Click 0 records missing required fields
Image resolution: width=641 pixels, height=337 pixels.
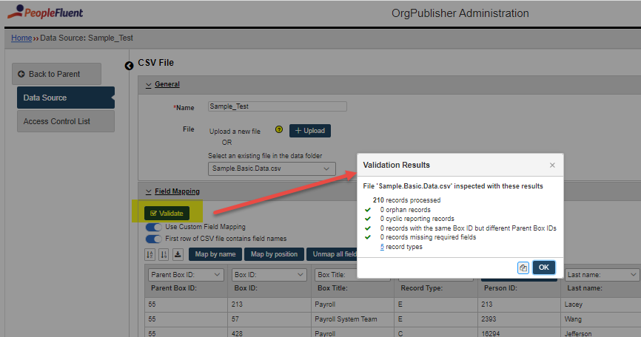coord(428,237)
